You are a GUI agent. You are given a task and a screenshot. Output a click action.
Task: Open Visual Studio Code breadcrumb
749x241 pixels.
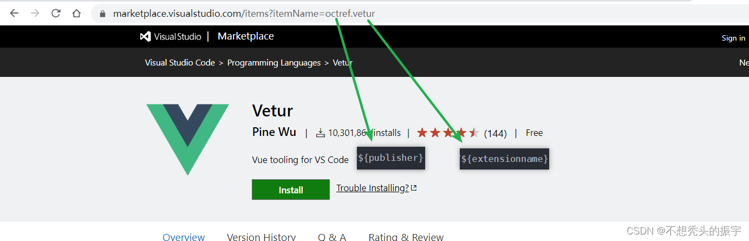point(180,63)
